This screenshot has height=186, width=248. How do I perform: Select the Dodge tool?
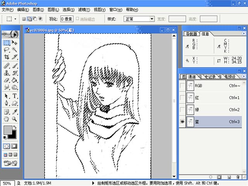pos(14,87)
